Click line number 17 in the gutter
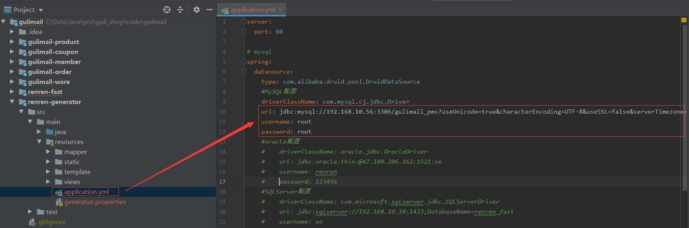 pos(222,182)
